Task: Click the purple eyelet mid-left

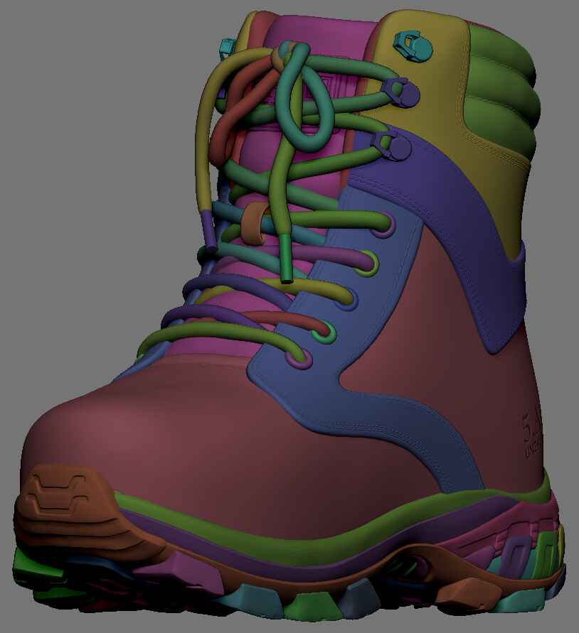Action: click(297, 360)
